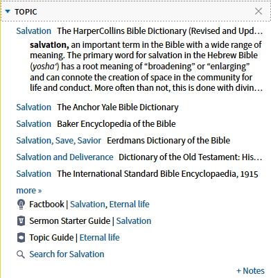
Task: Open Salvation and Deliverance article
Action: (x=64, y=157)
